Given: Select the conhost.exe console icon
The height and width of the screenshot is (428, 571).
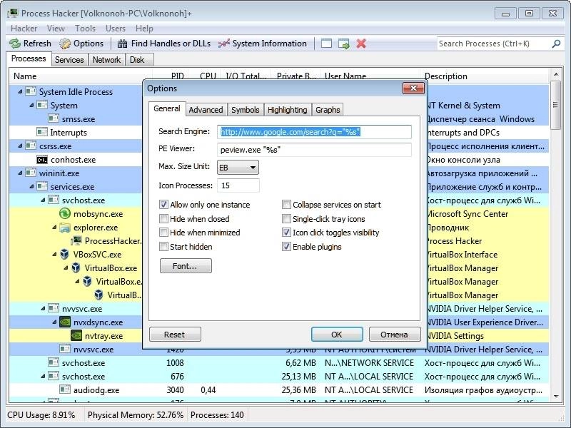Looking at the screenshot, I should pos(42,160).
